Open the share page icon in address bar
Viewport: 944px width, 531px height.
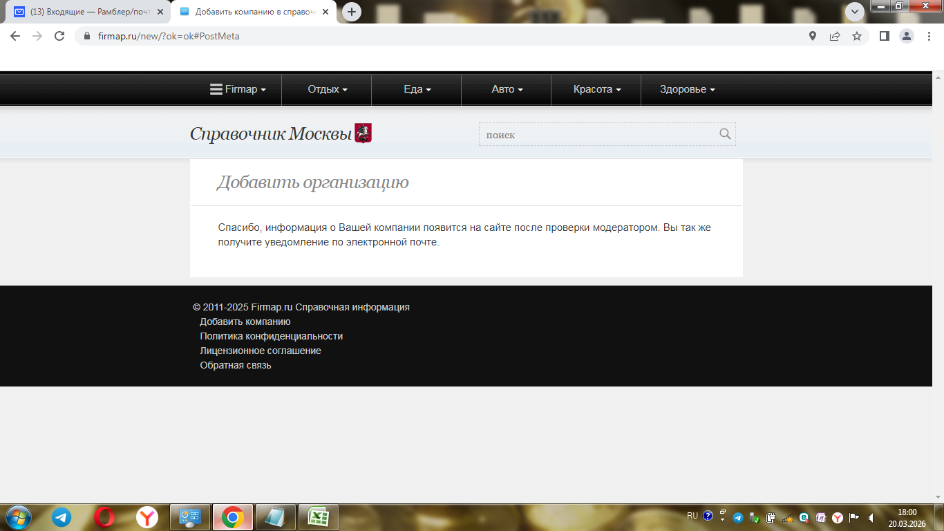[835, 36]
